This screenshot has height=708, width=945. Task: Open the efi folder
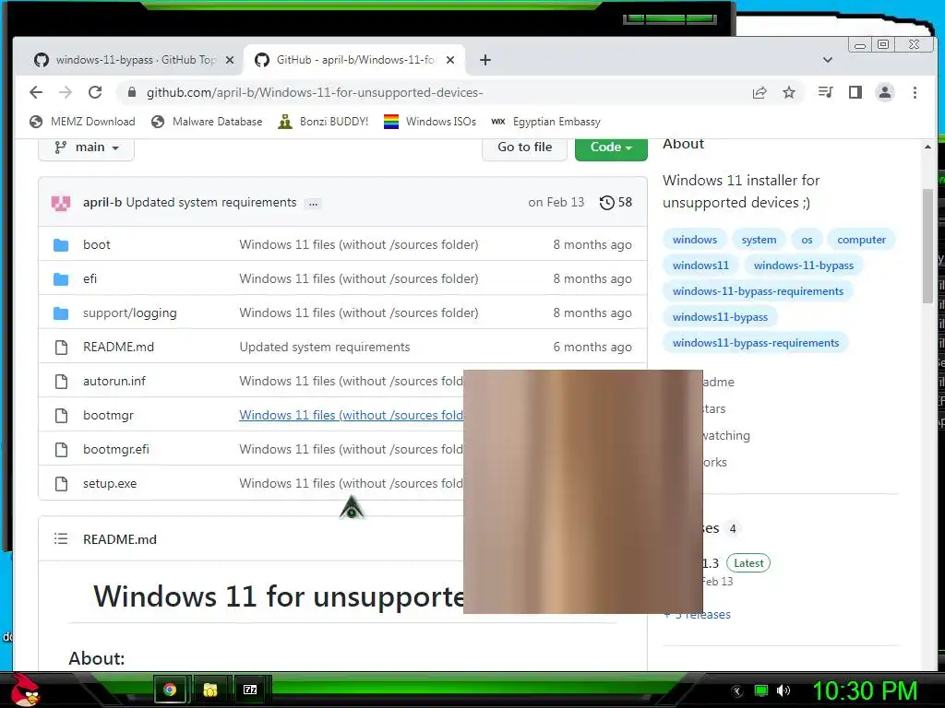click(x=90, y=278)
